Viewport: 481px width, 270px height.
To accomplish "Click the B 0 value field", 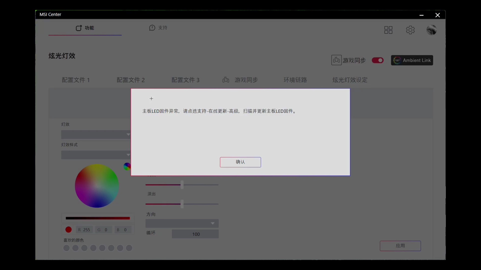I will click(123, 230).
